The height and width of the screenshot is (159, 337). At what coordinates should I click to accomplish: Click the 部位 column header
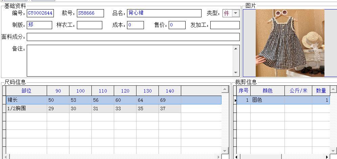click(26, 91)
